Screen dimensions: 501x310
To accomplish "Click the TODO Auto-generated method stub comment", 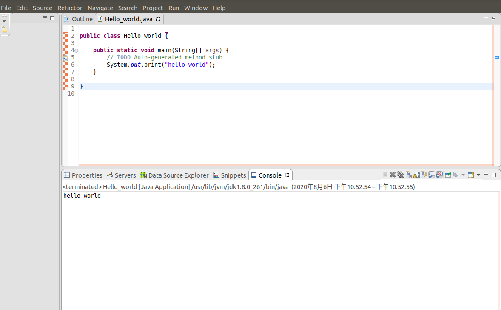I will [165, 57].
